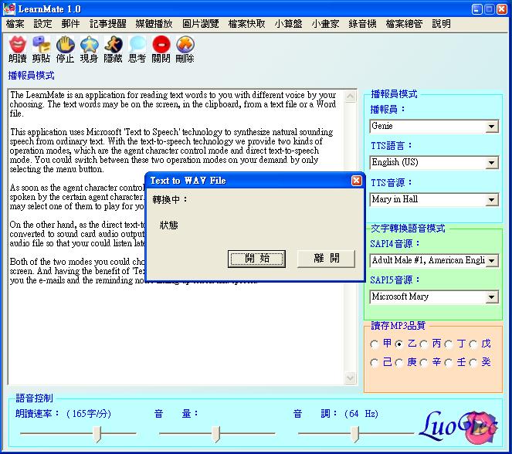Screen dimensions: 512x454
Task: Click the 開始 start button in dialog
Action: click(x=256, y=259)
